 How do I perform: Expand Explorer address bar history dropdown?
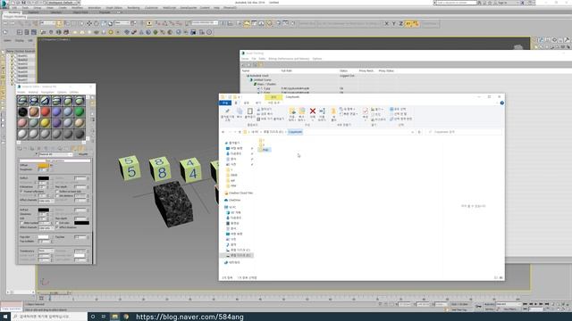[x=413, y=132]
